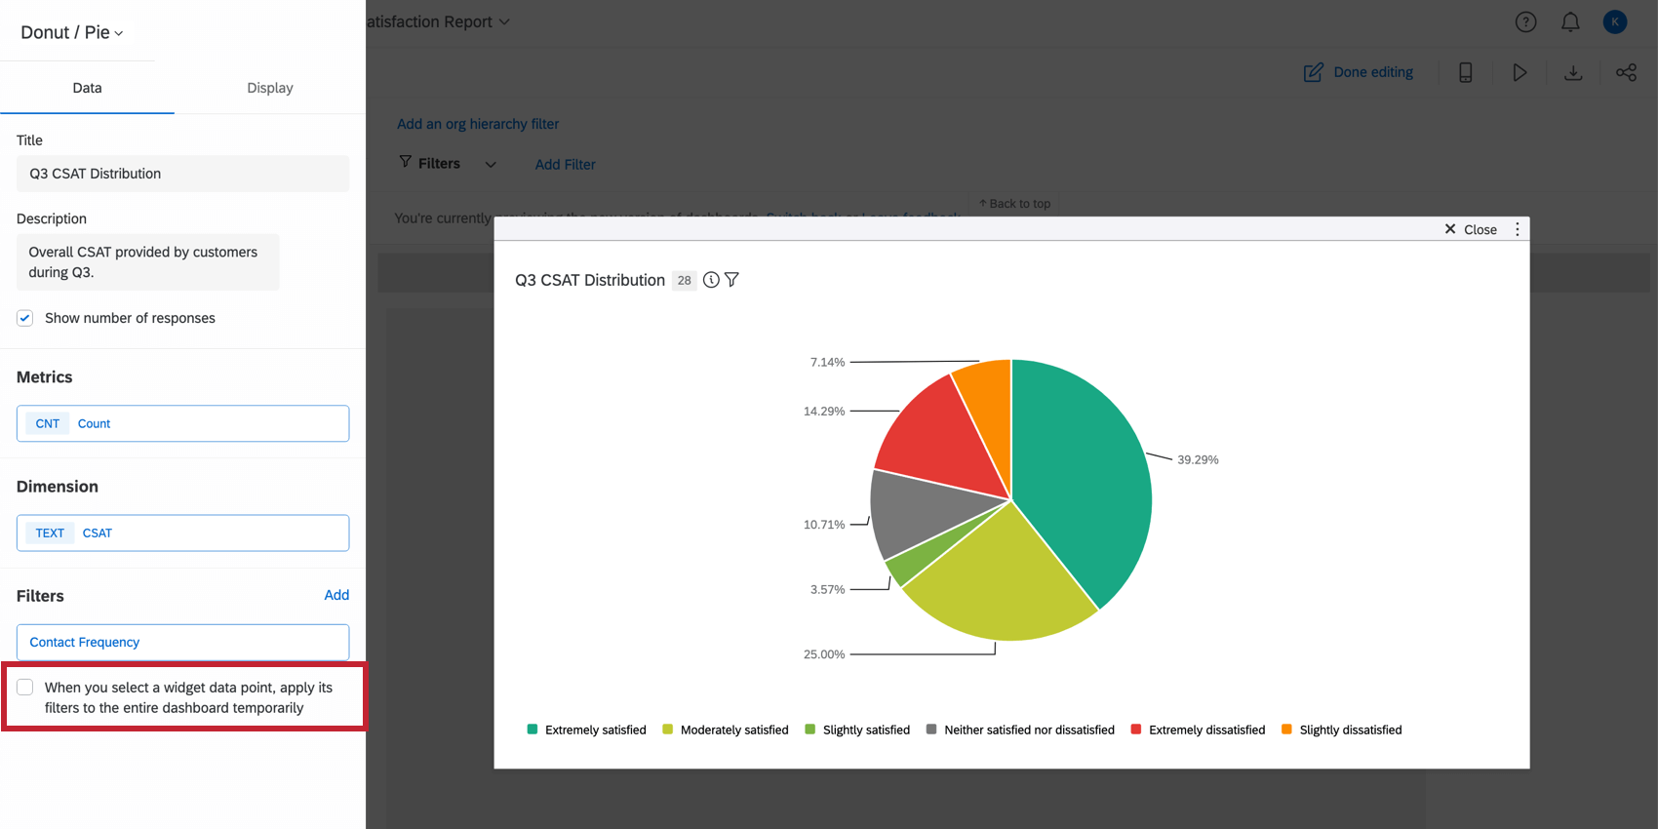Open mobile preview icon
The height and width of the screenshot is (829, 1658).
coord(1465,72)
